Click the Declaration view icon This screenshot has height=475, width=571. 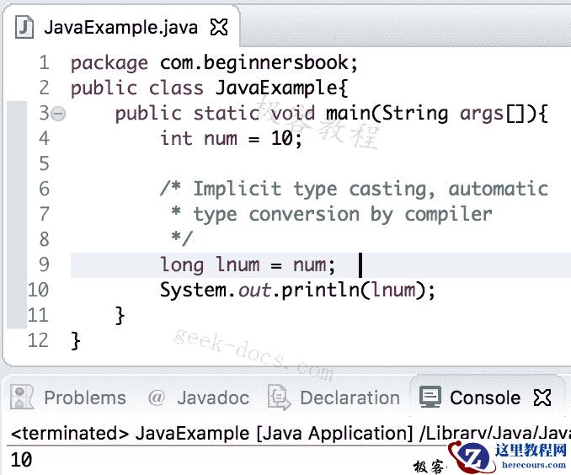click(x=279, y=397)
